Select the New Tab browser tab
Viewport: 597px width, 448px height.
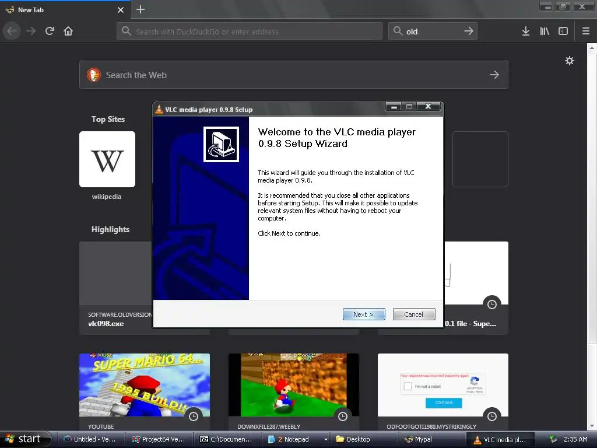click(65, 10)
